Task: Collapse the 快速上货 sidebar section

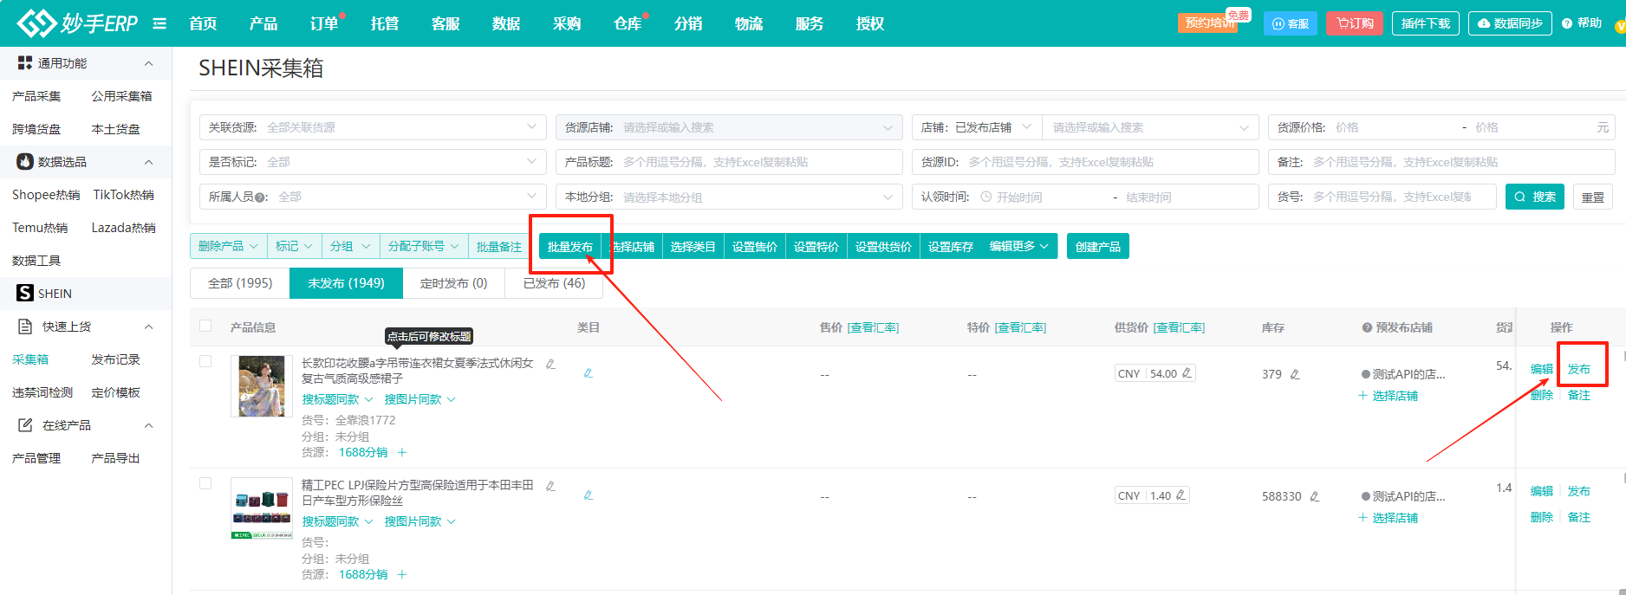Action: point(148,327)
